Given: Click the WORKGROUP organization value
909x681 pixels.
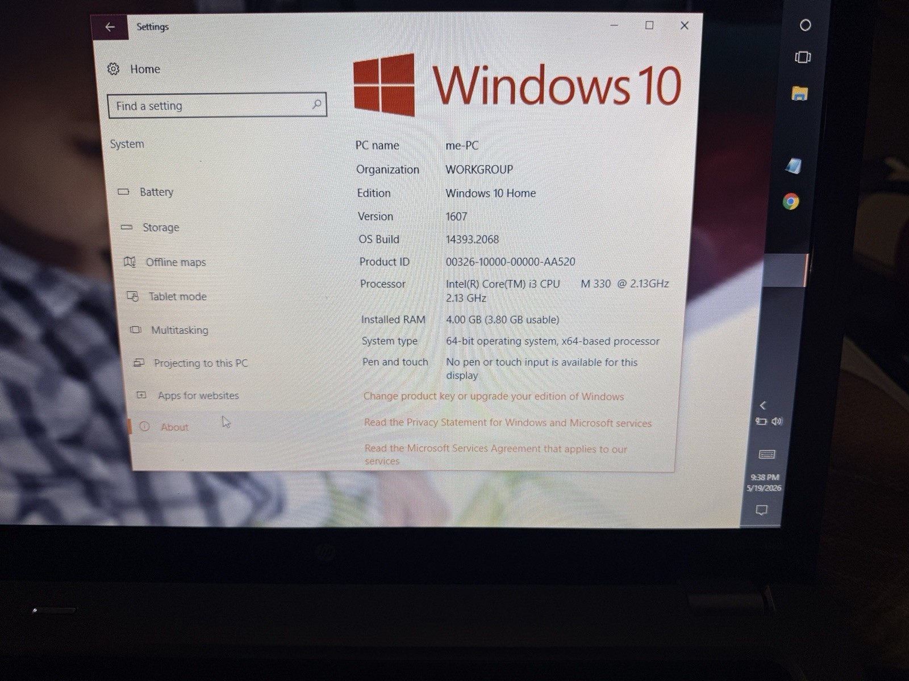Looking at the screenshot, I should (479, 169).
